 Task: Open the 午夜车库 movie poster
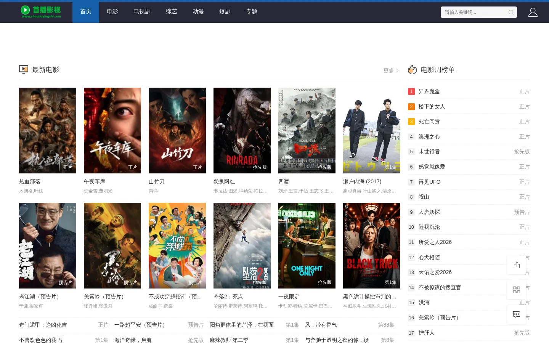(112, 130)
